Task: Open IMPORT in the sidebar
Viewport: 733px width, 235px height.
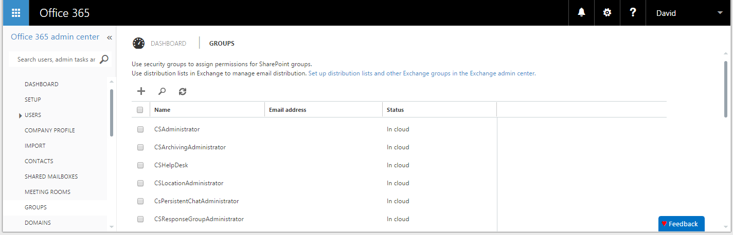Action: 35,146
